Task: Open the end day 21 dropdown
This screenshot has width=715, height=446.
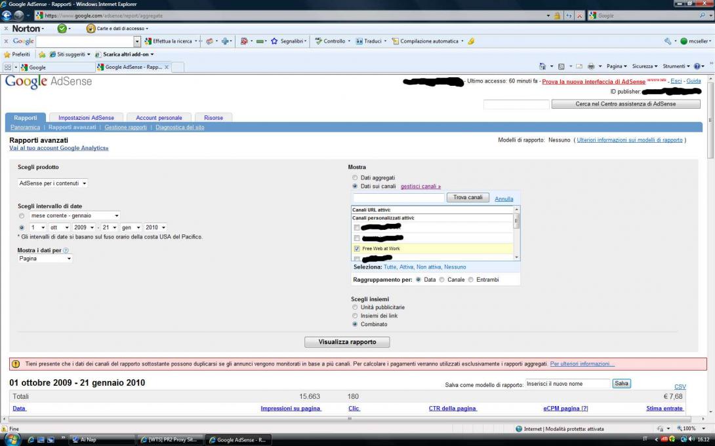Action: coord(110,227)
